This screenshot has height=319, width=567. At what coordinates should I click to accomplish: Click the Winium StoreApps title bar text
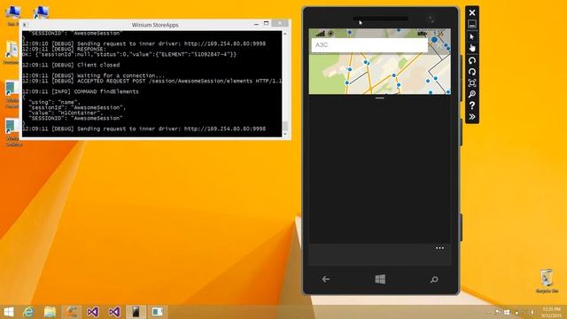(x=155, y=25)
